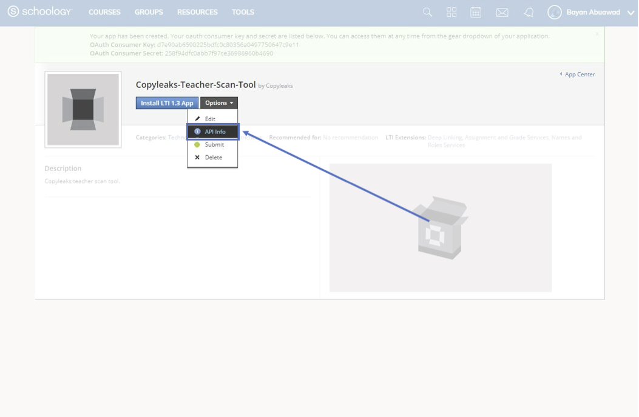Choose Submit from Options menu
Screen dimensions: 639x417
pyautogui.click(x=212, y=145)
